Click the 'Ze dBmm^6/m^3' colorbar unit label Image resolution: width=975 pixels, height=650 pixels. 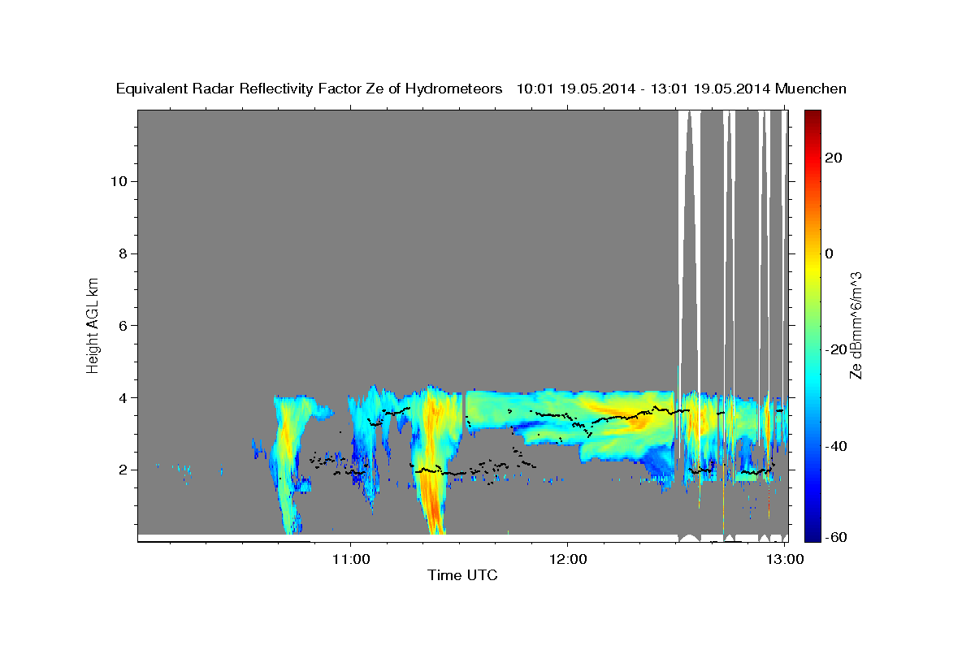point(856,325)
